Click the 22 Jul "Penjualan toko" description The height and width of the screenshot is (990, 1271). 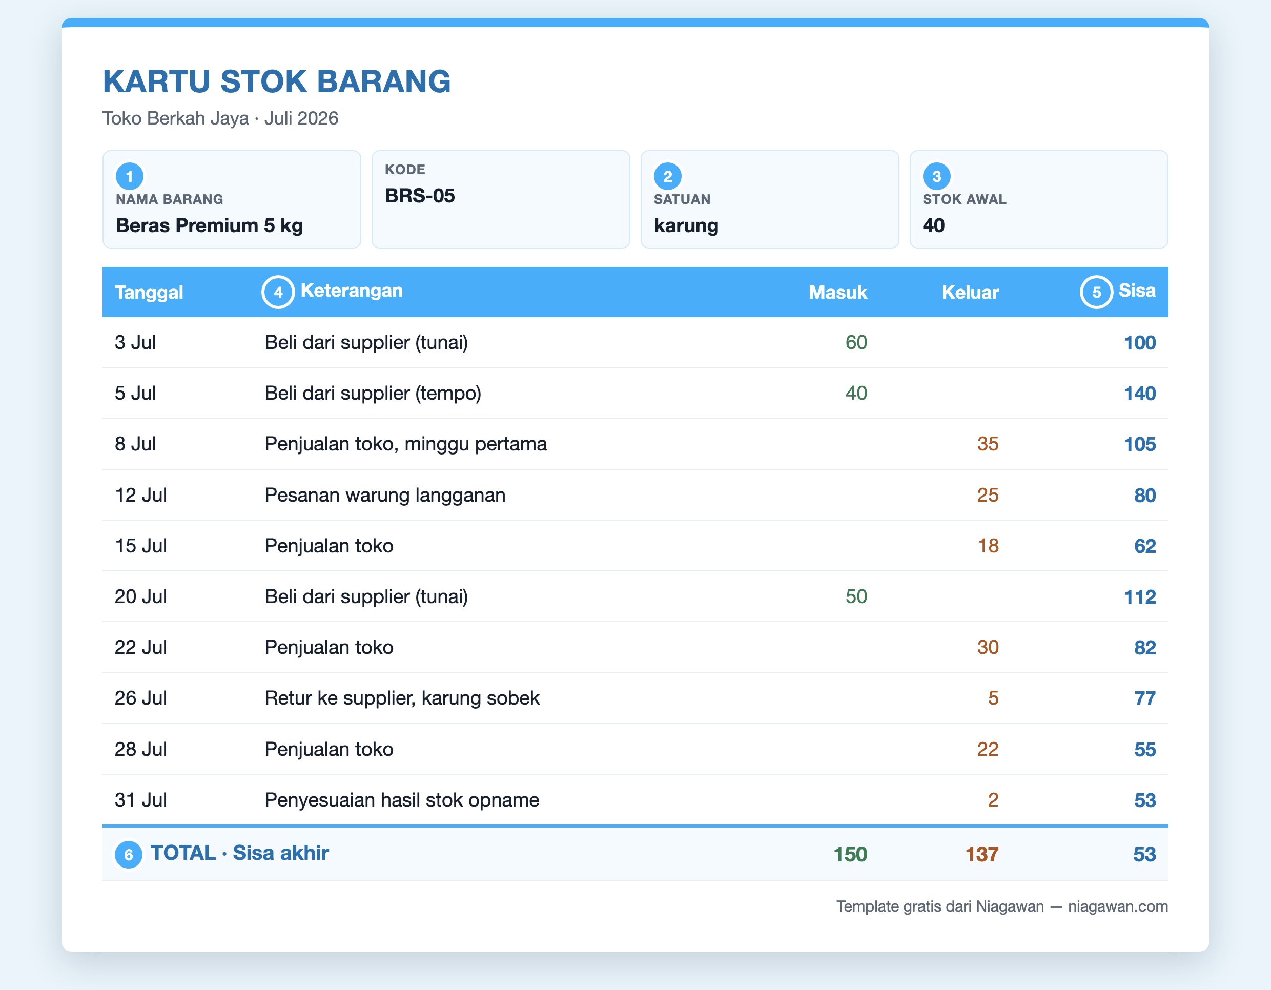pos(330,647)
